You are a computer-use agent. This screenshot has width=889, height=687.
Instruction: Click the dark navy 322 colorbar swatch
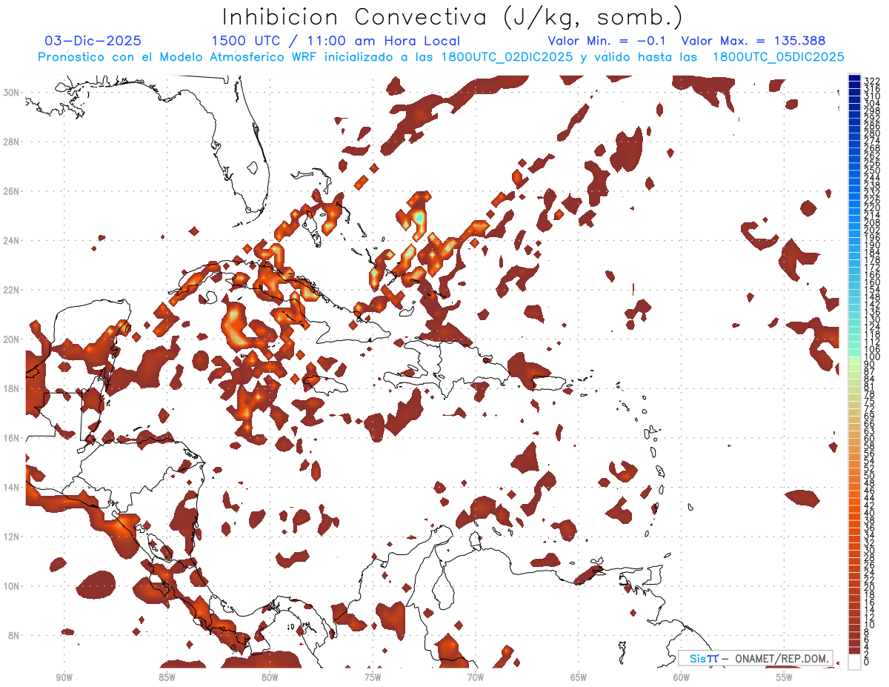coord(854,78)
